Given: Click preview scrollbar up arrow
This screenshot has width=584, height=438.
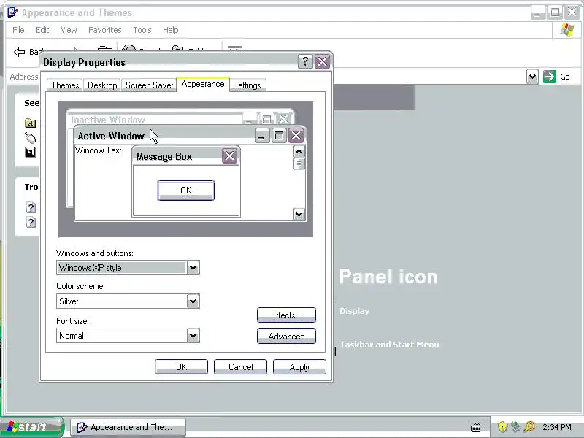Looking at the screenshot, I should [299, 152].
